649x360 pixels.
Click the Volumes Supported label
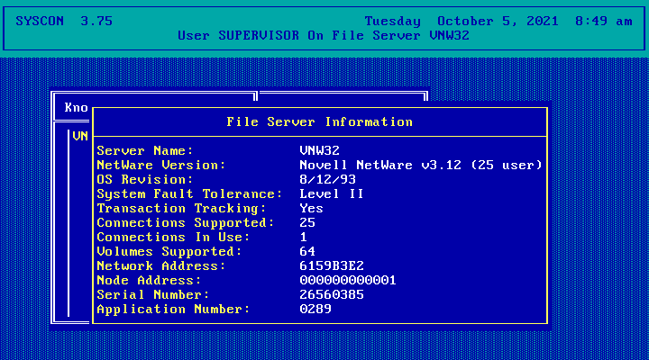pos(169,252)
